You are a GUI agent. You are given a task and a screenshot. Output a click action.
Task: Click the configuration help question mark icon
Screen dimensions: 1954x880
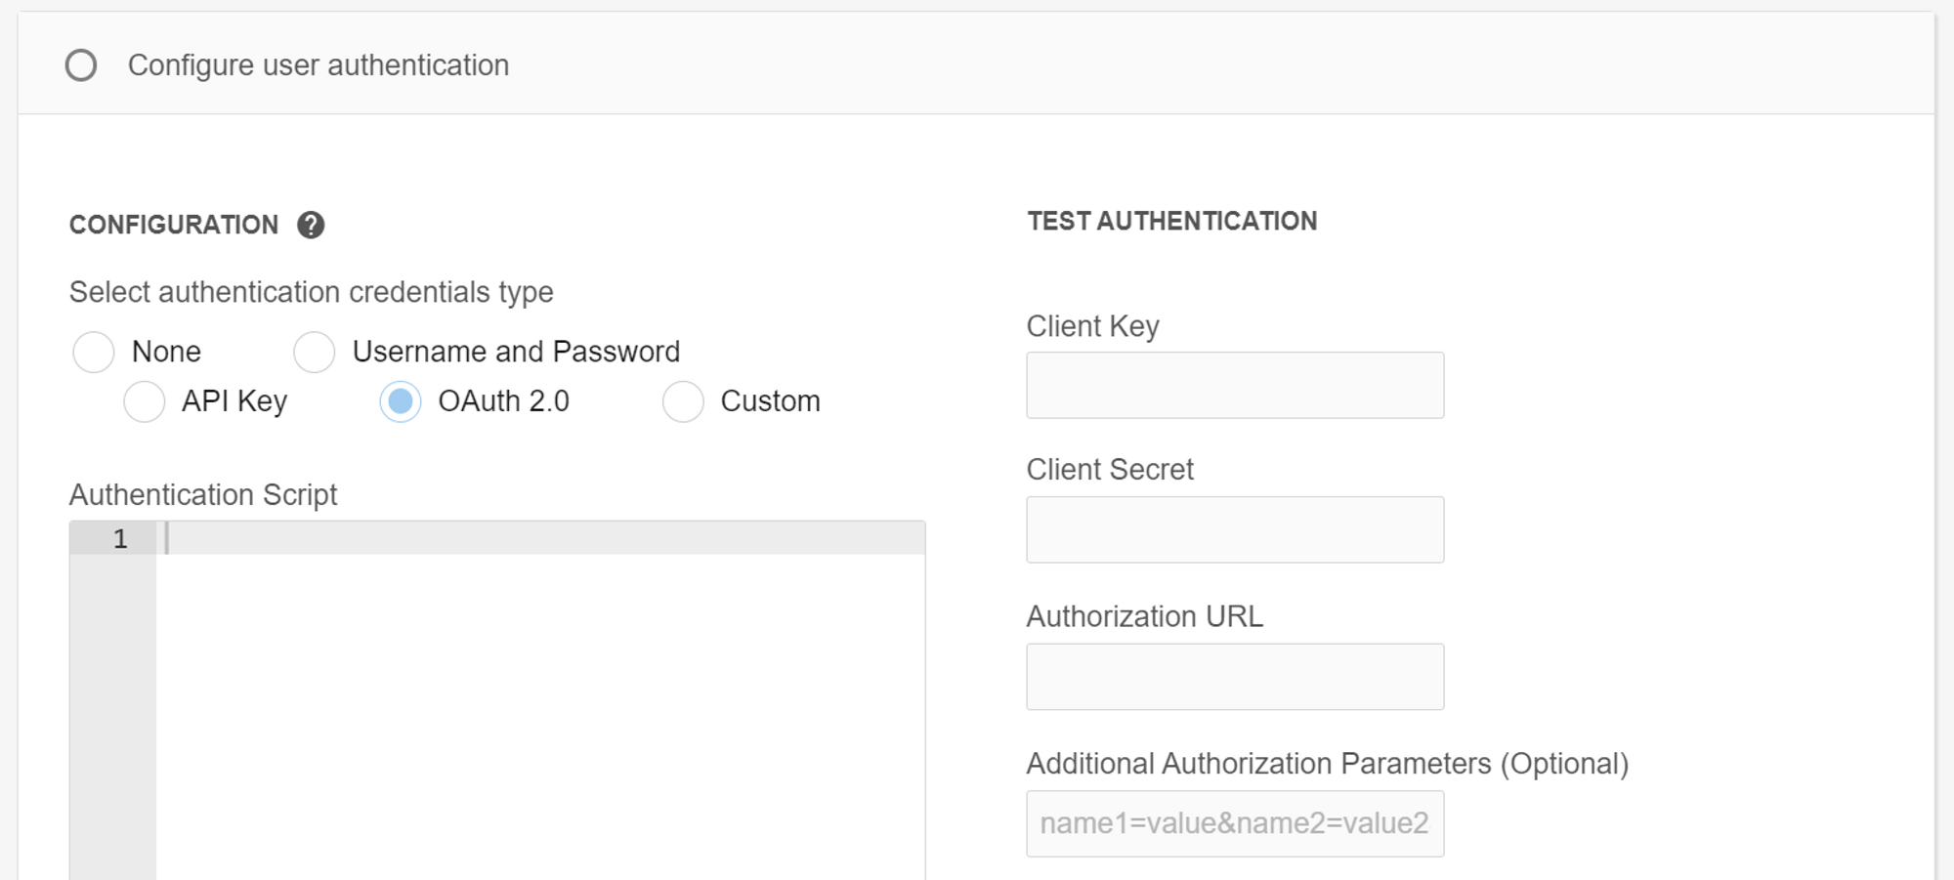[x=311, y=226]
